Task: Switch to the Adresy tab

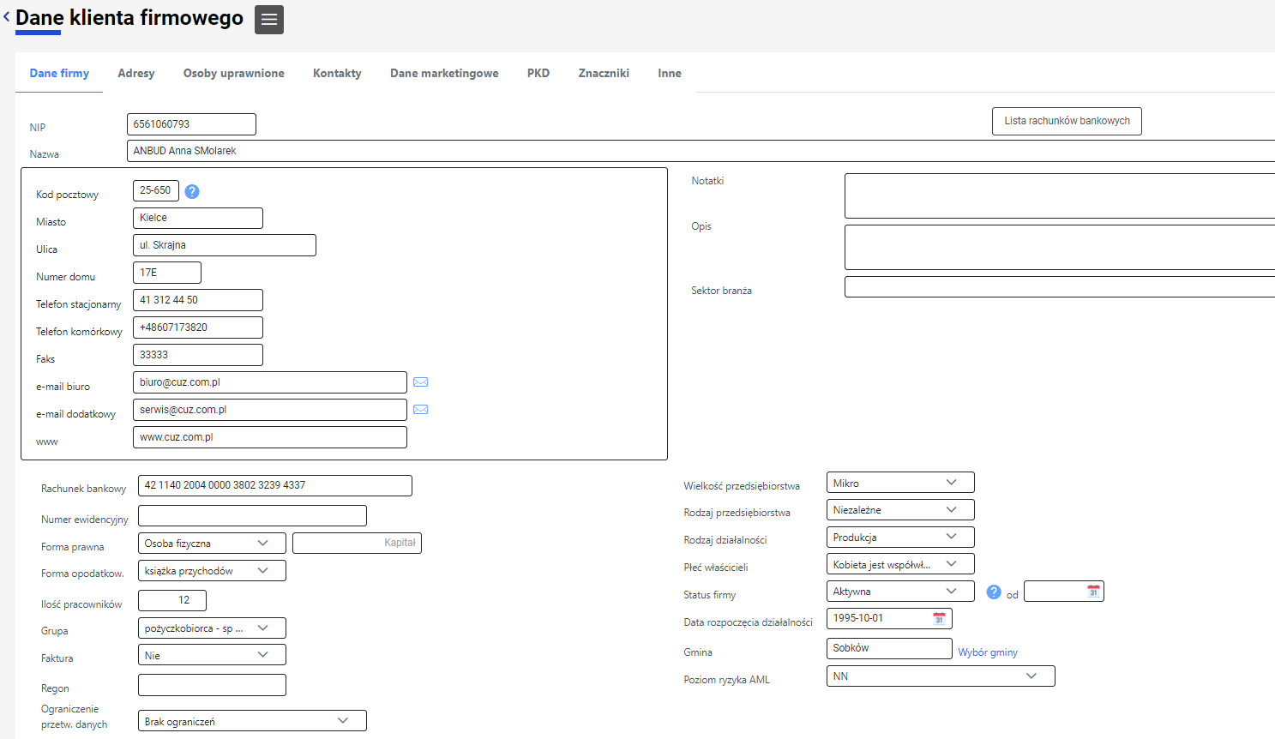Action: pyautogui.click(x=136, y=73)
